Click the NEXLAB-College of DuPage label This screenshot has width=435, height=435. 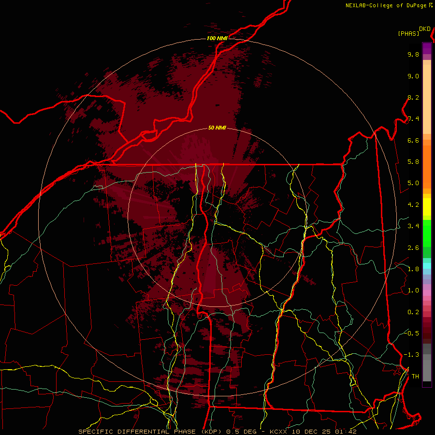click(x=386, y=5)
